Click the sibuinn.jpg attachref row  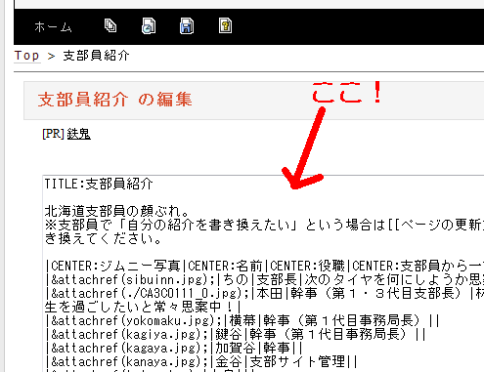(264, 279)
